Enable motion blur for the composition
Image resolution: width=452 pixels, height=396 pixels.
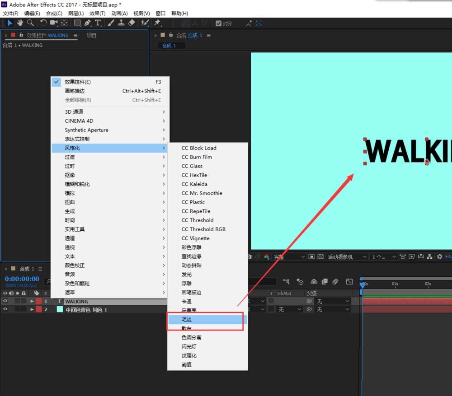(335, 281)
